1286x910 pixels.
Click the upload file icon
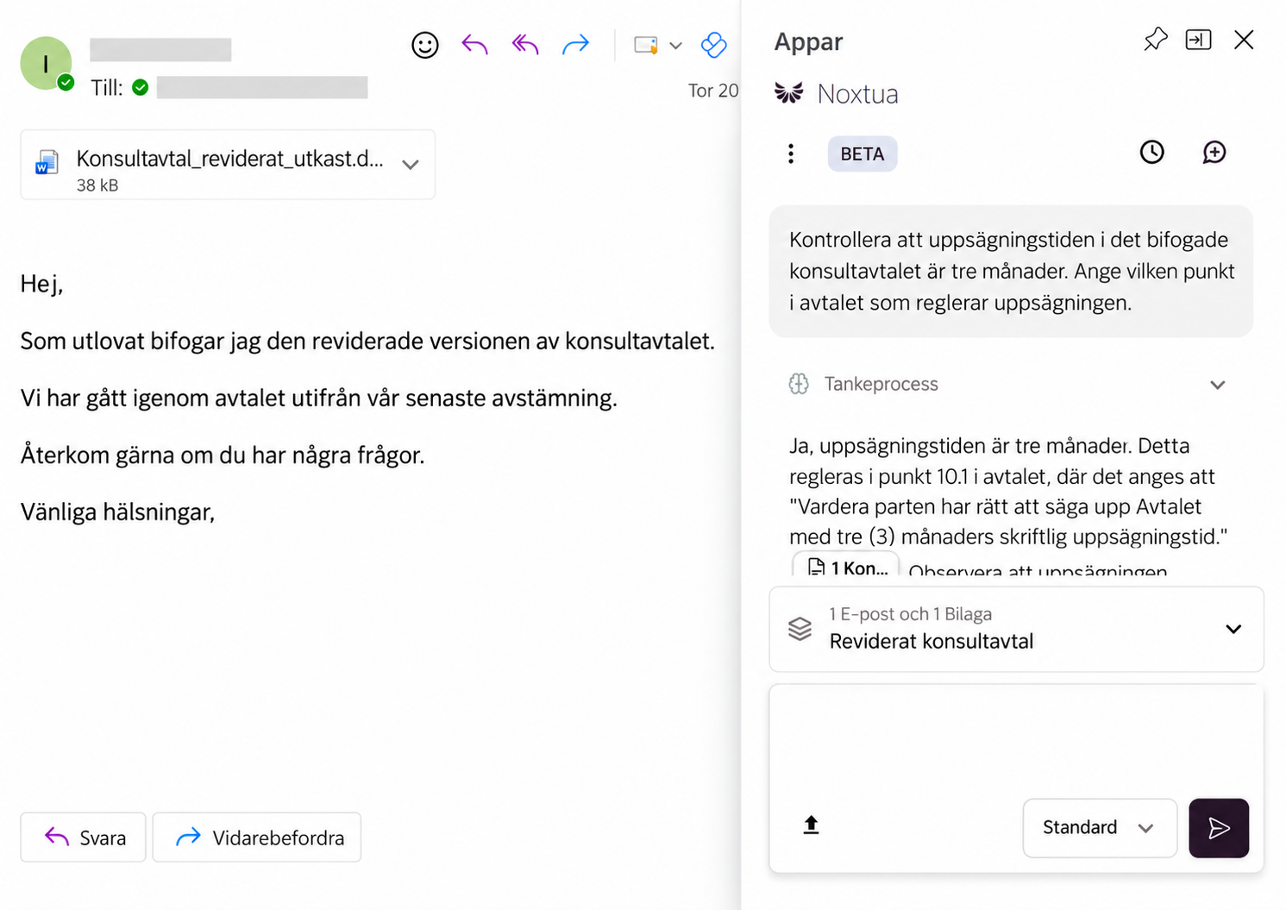pos(811,825)
